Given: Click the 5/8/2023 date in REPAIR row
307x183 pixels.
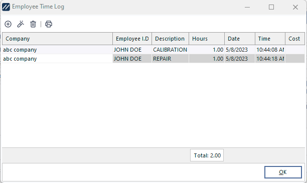Looking at the screenshot, I should [x=240, y=59].
